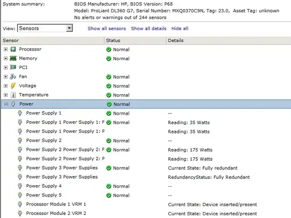Screen dimensions: 291x218
Task: Click plug icon of RedundancyStatus row
Action: click(x=20, y=177)
